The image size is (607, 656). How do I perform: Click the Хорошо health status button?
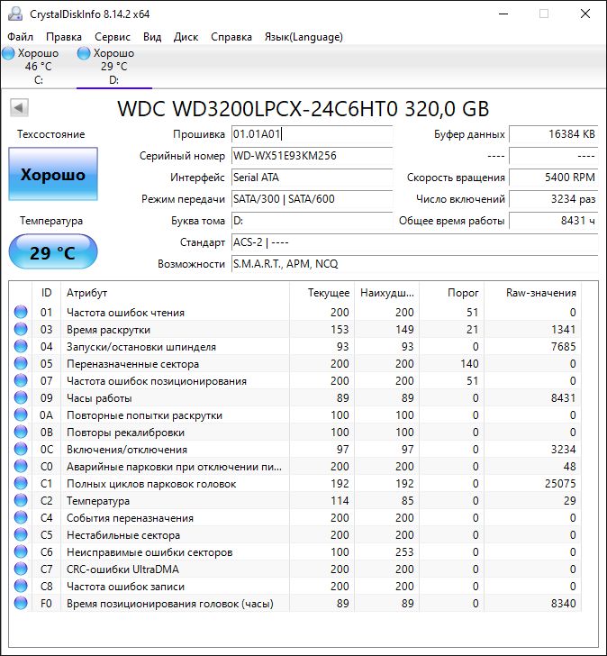point(53,175)
